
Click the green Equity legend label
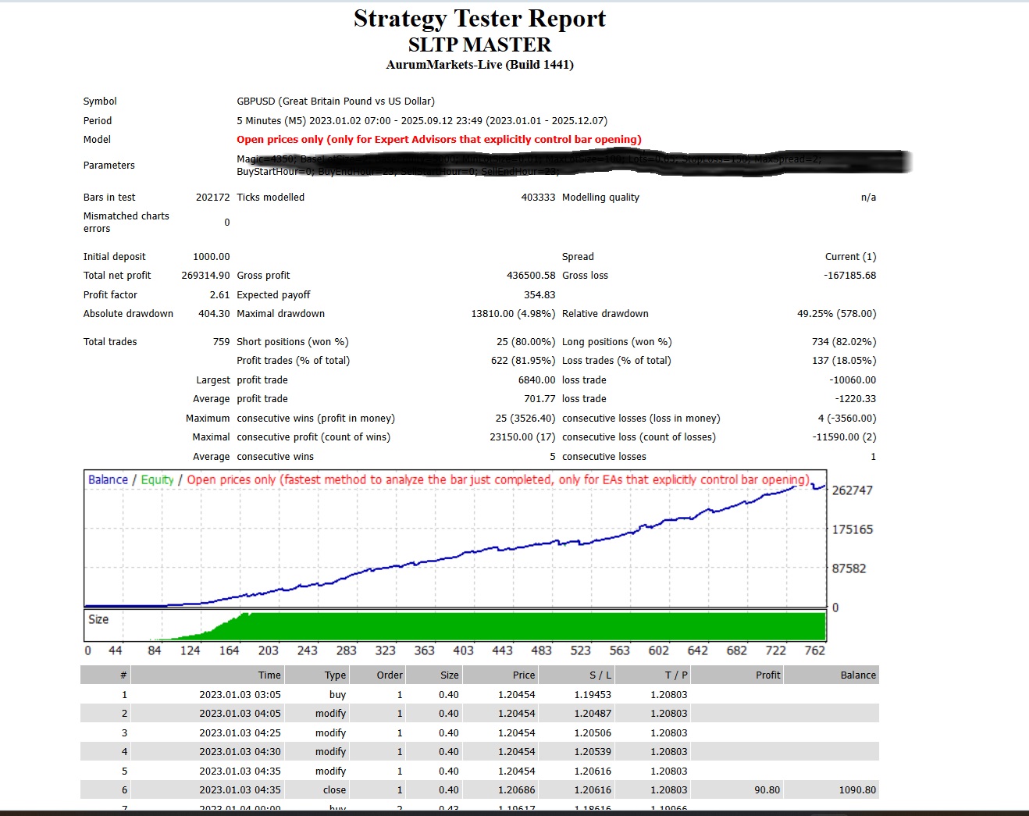157,479
